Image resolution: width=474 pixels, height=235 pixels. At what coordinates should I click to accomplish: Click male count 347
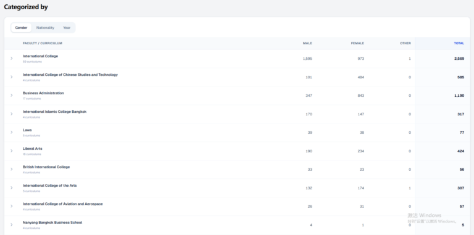pos(309,96)
